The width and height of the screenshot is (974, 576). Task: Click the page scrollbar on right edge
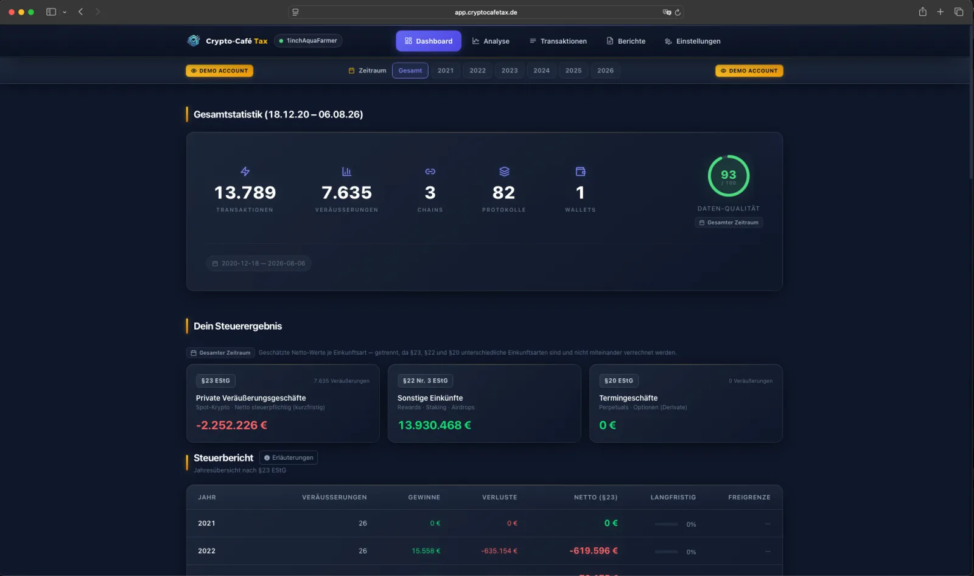point(971,103)
